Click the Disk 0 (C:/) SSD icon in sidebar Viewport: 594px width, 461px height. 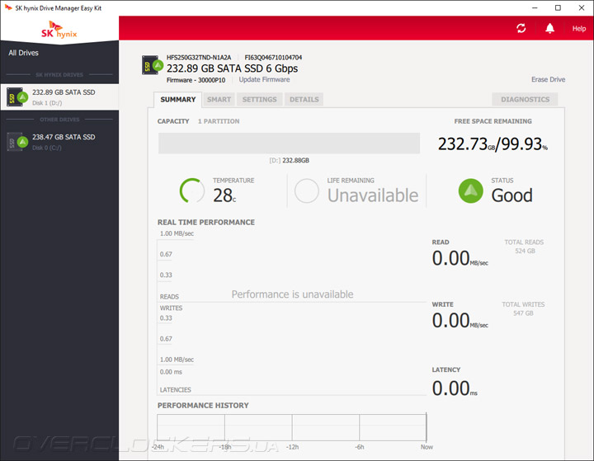[17, 142]
